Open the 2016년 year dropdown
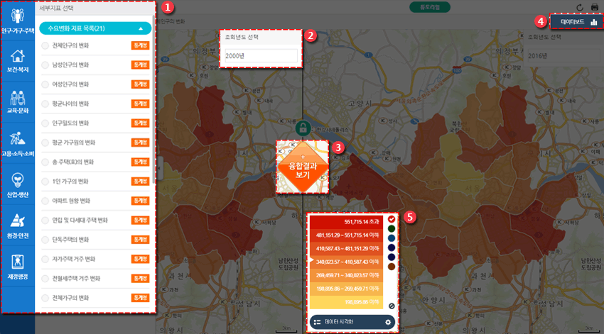 (x=563, y=56)
